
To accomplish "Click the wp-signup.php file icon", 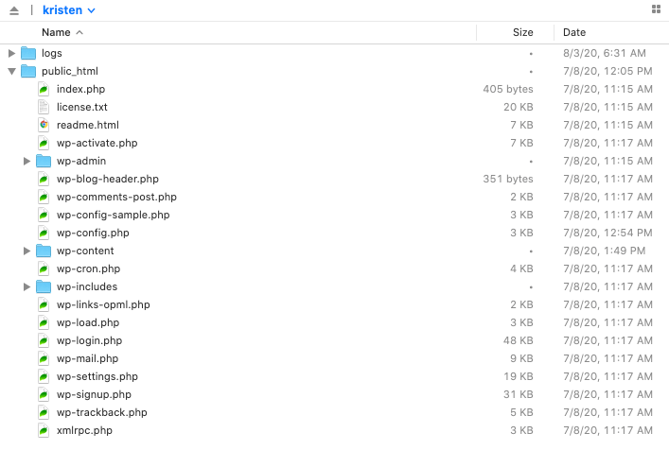I will 44,394.
